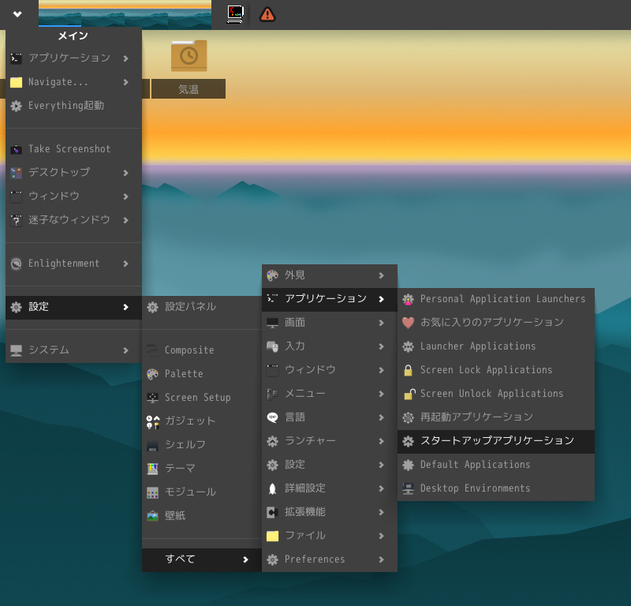
Task: Expand the main アプリケーション submenu arrow
Action: [125, 59]
